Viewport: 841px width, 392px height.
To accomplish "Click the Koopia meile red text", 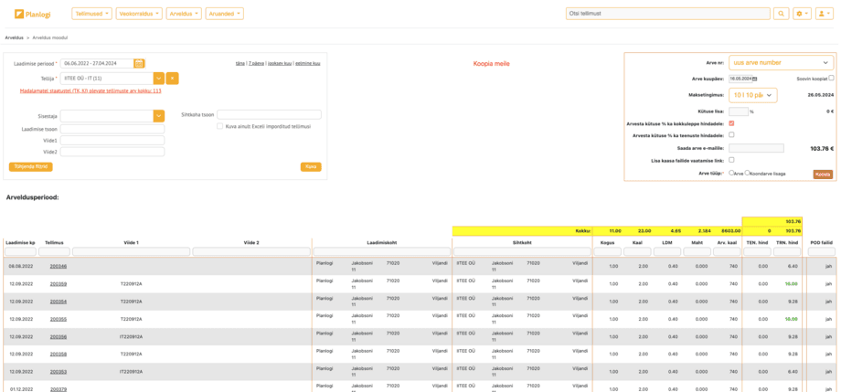I will click(491, 64).
